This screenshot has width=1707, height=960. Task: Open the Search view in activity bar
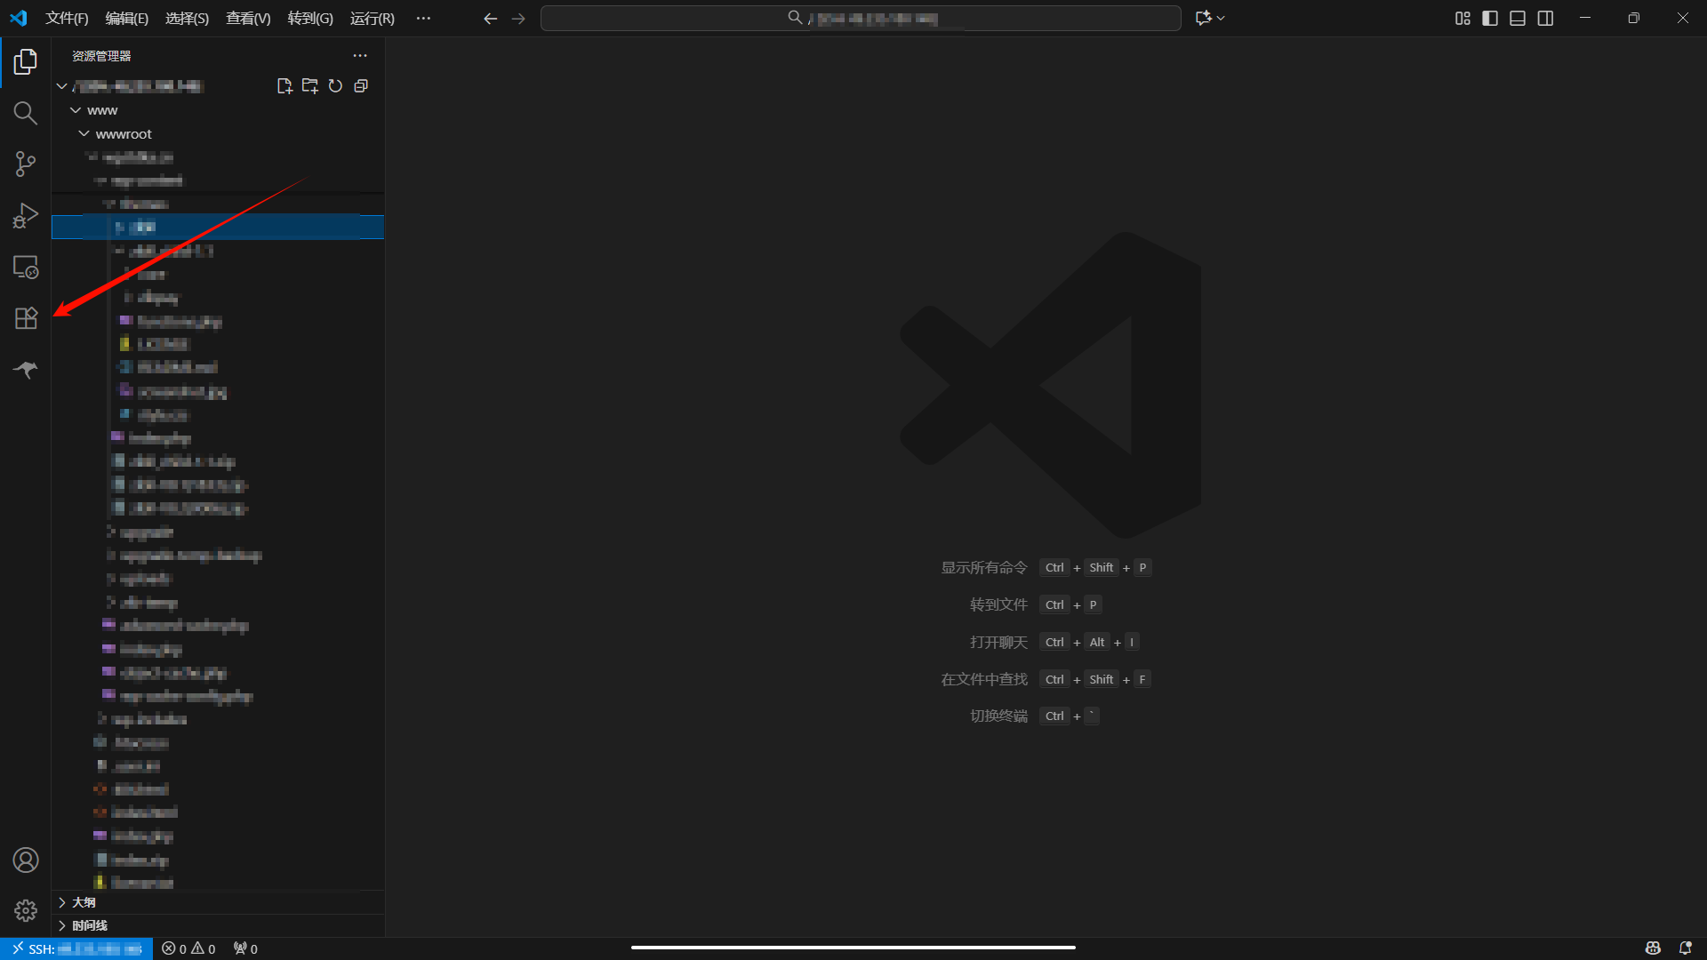coord(25,113)
